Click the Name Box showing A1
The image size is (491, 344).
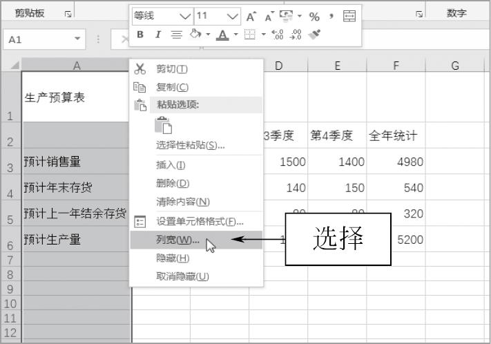coord(44,39)
